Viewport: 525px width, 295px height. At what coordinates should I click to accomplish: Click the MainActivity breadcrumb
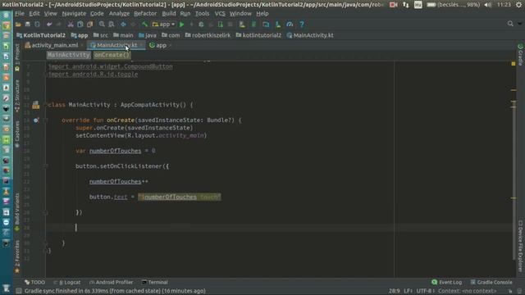coord(69,55)
